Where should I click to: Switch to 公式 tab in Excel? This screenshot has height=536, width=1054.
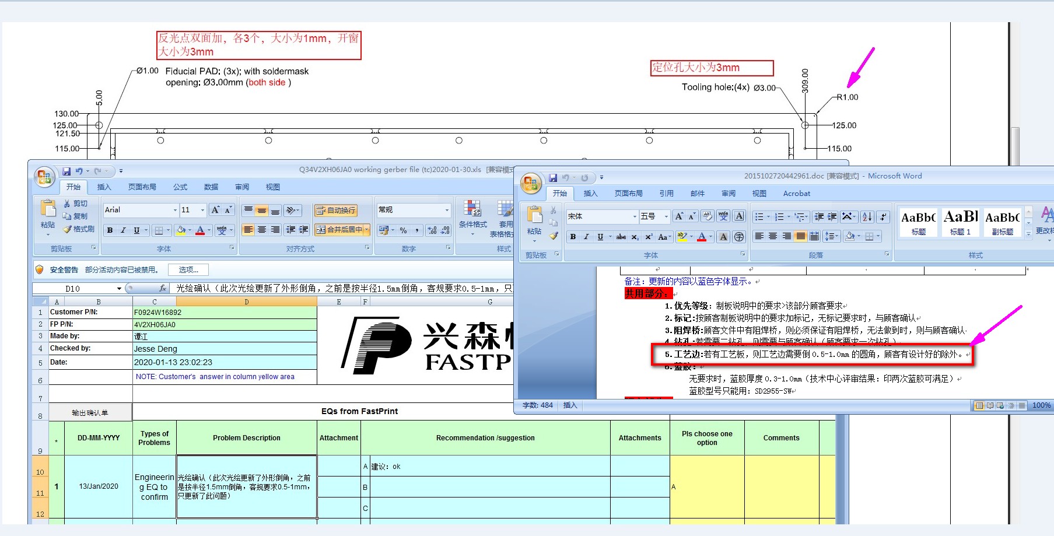[x=180, y=187]
